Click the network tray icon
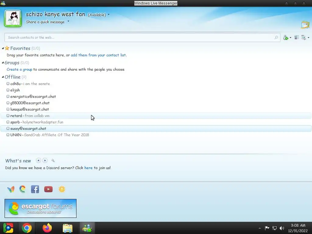 tap(275, 228)
